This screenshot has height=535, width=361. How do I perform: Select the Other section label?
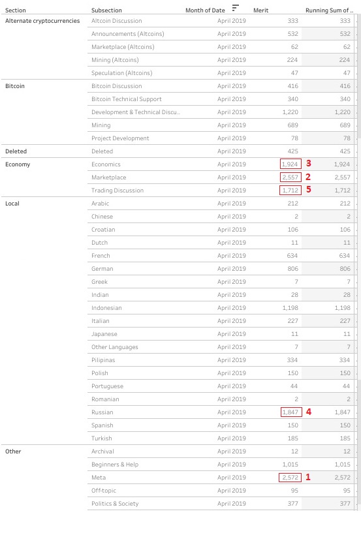coord(13,451)
